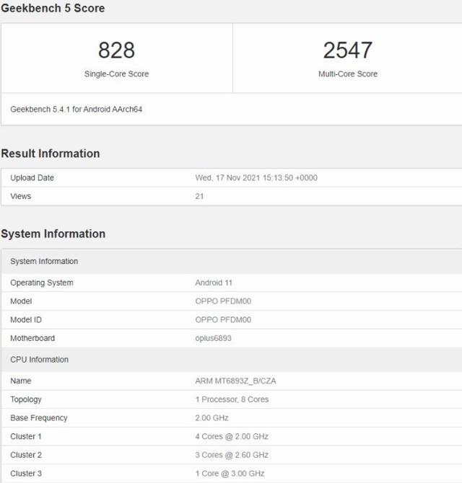Click the Geekbench 5.4.1 for Android AArch64 text

click(x=81, y=110)
